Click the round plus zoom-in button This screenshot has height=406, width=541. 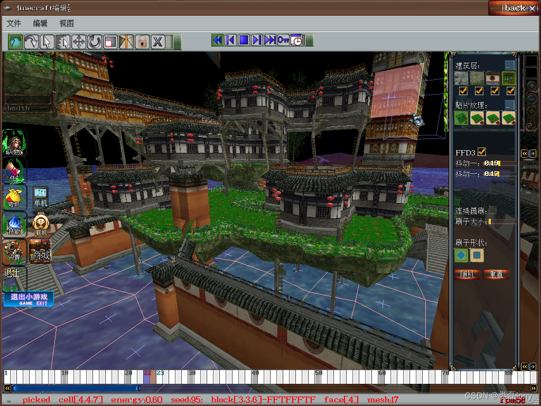(x=531, y=85)
